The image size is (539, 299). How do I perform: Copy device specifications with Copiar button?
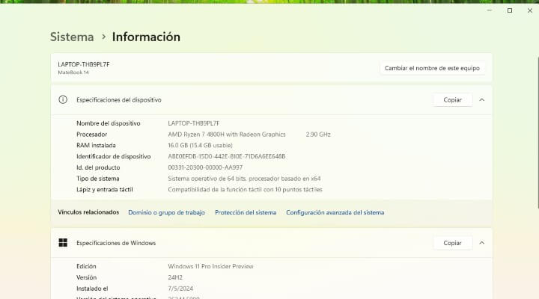click(x=452, y=100)
